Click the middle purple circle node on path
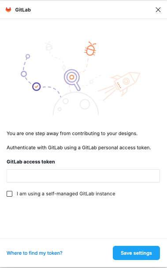 point(24,74)
